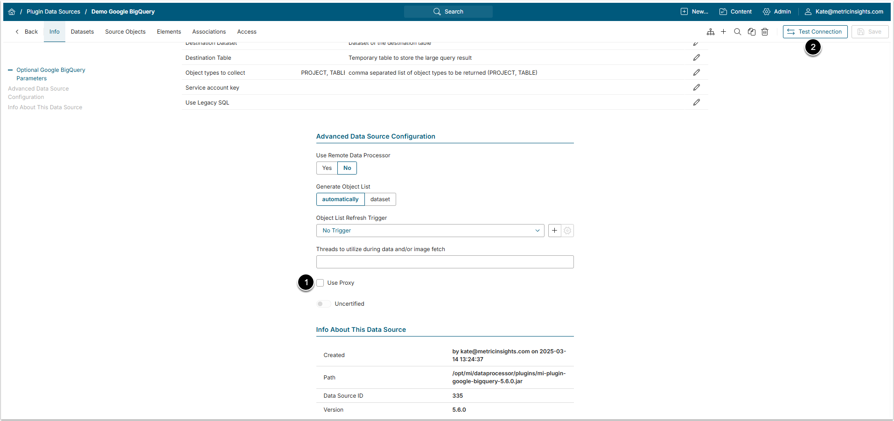Enable the Use Proxy checkbox
Viewport: 894px width, 421px height.
(320, 283)
